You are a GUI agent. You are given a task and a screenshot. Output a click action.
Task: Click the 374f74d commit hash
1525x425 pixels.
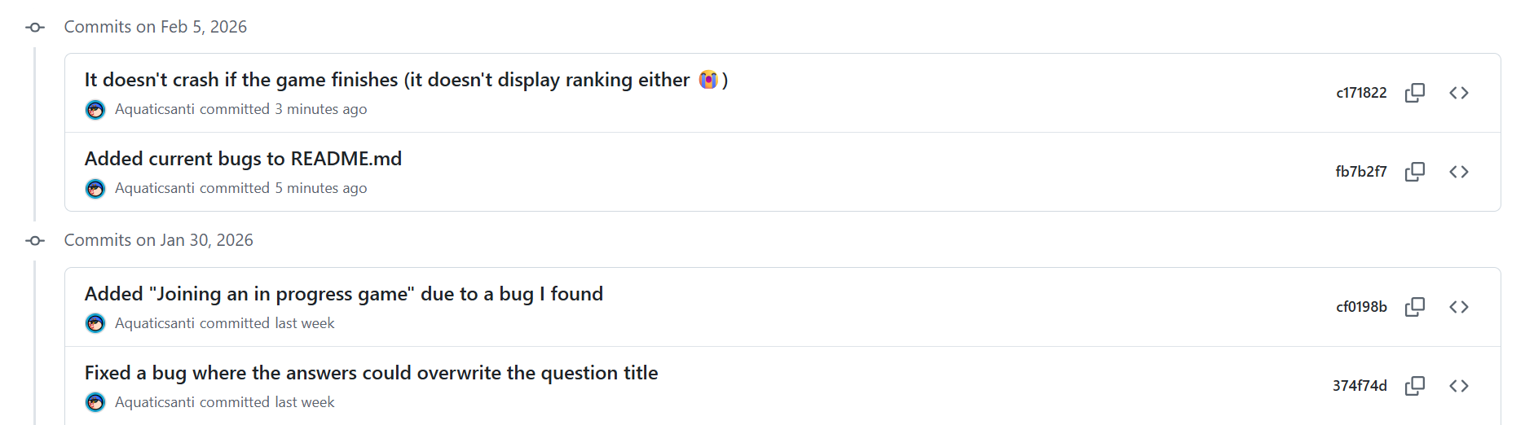[1360, 386]
